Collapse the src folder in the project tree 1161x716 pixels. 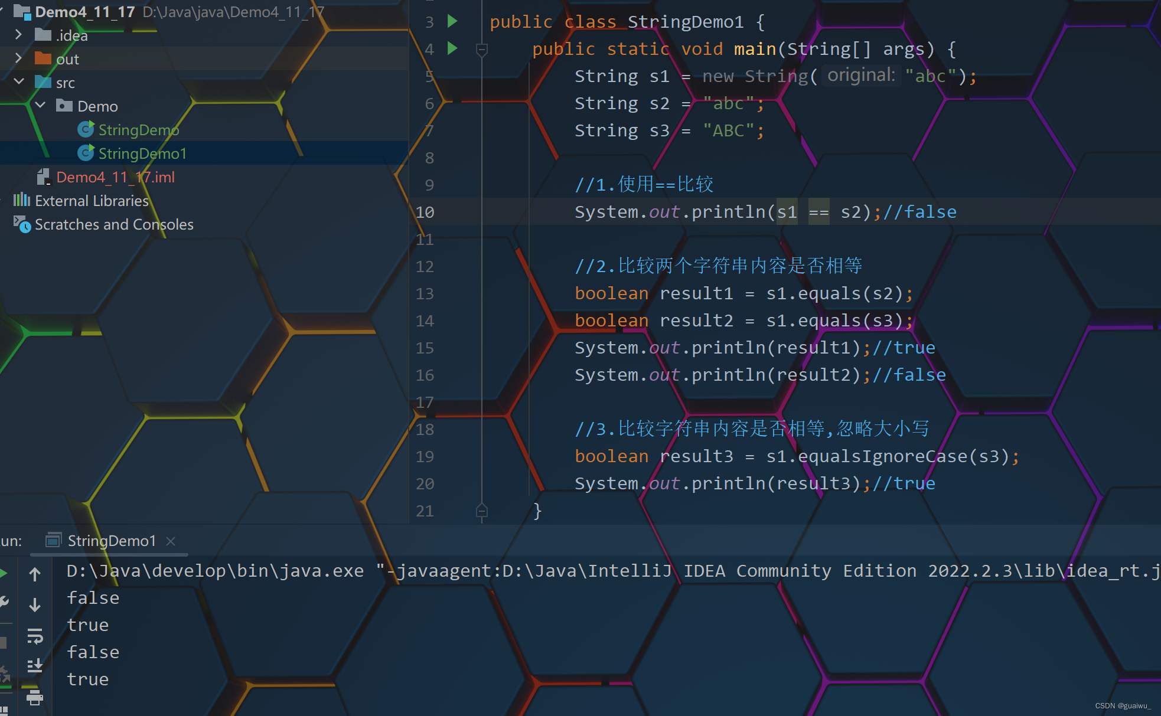tap(19, 82)
